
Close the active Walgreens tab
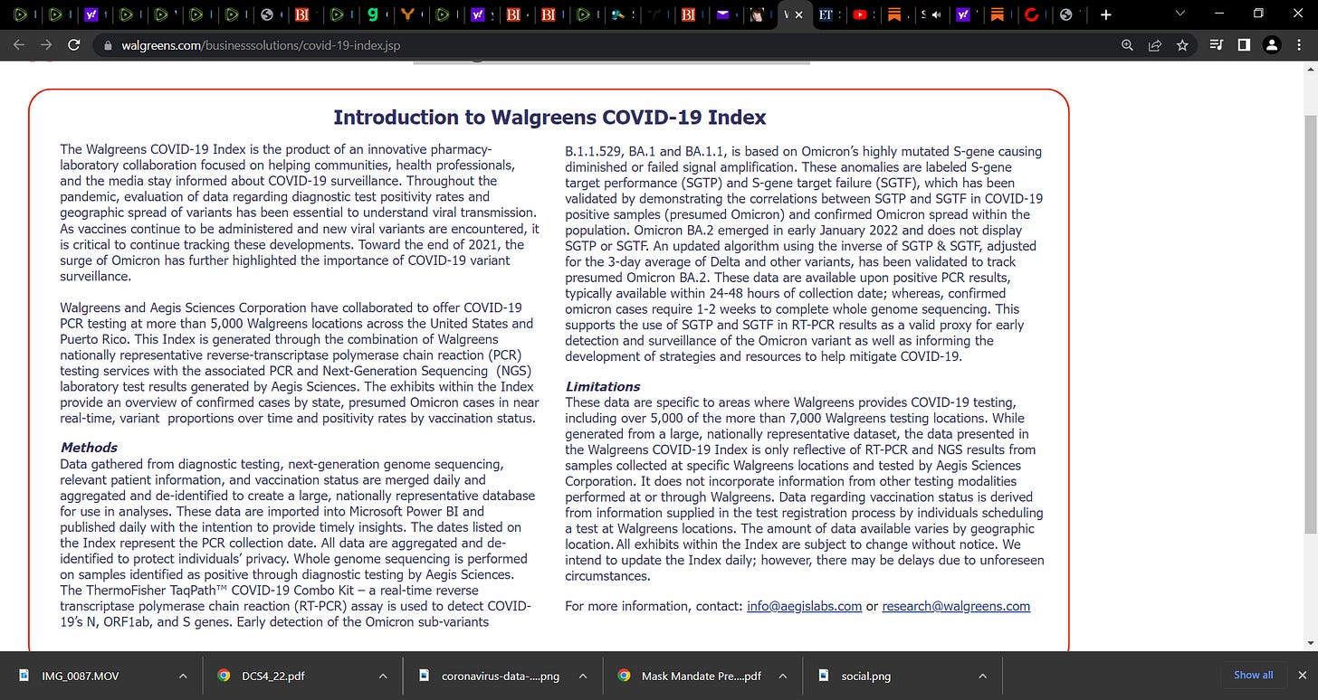[797, 14]
